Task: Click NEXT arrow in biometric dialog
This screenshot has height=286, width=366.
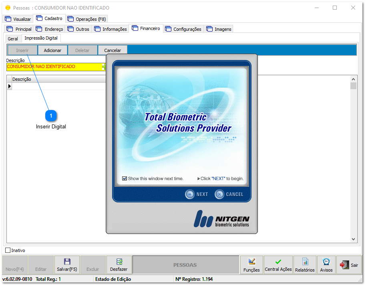Action: coord(190,194)
